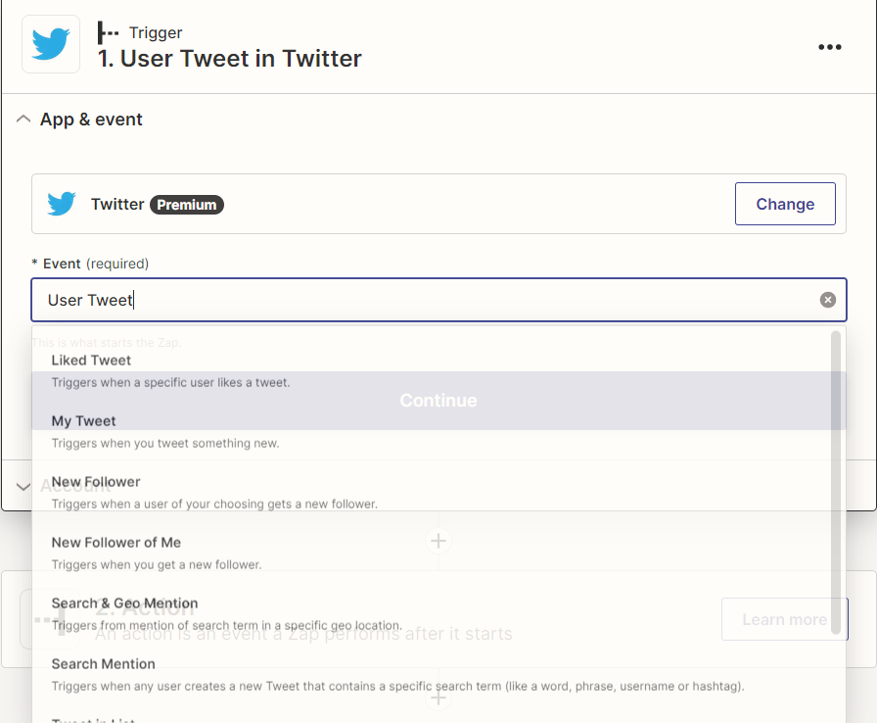Open the three-dot more options menu
This screenshot has height=723, width=877.
pyautogui.click(x=829, y=47)
